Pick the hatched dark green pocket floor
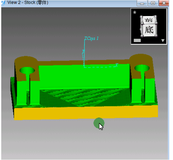173x160 pixels. click(85, 97)
